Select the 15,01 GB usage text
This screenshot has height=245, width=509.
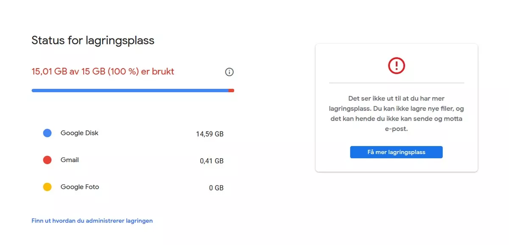click(102, 72)
